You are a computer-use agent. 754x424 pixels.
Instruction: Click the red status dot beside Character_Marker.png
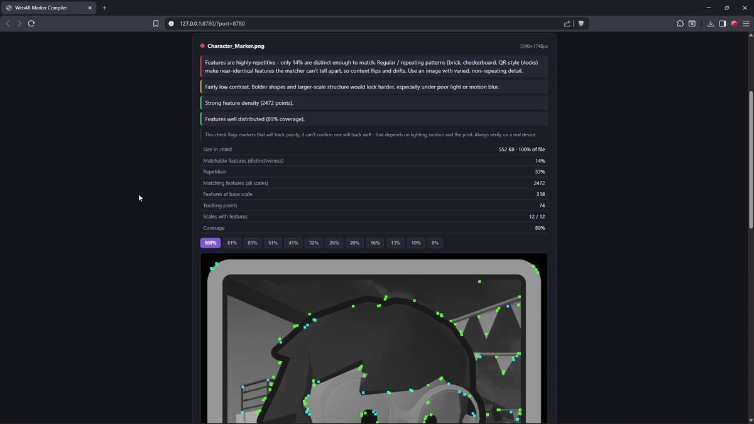coord(202,46)
